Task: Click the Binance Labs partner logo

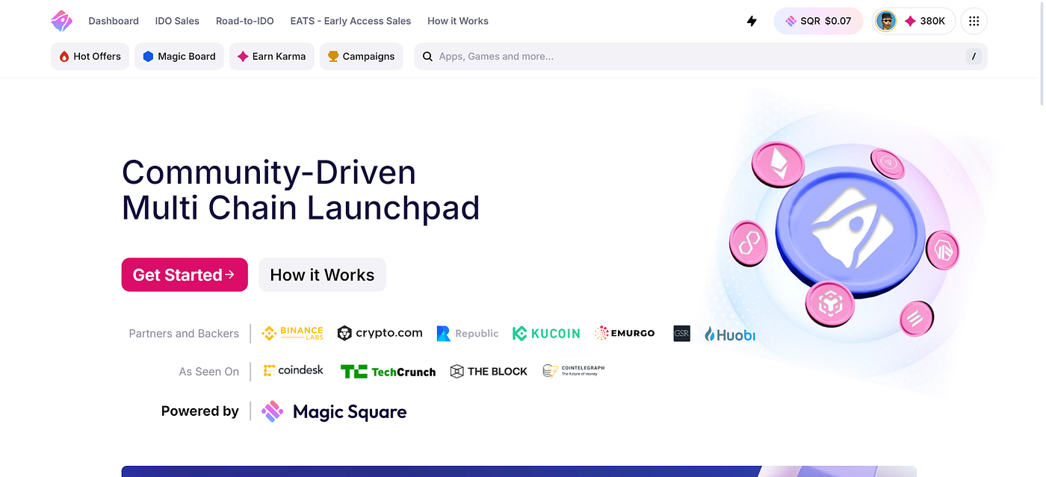Action: click(292, 333)
